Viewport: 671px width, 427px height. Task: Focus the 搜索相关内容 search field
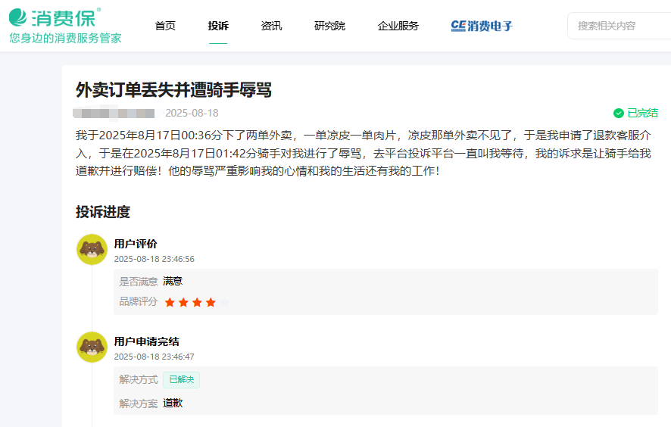click(x=620, y=26)
